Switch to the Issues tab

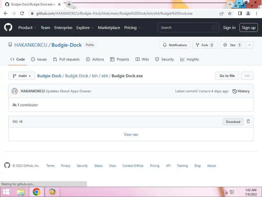(39, 59)
